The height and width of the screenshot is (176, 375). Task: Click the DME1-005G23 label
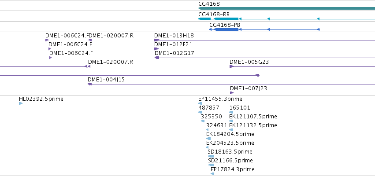coord(249,62)
